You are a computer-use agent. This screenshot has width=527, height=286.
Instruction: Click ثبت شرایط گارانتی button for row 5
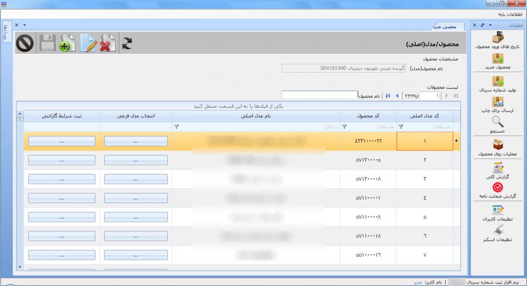coord(61,217)
